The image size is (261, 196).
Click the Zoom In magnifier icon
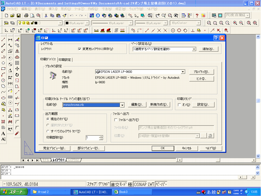(235, 23)
